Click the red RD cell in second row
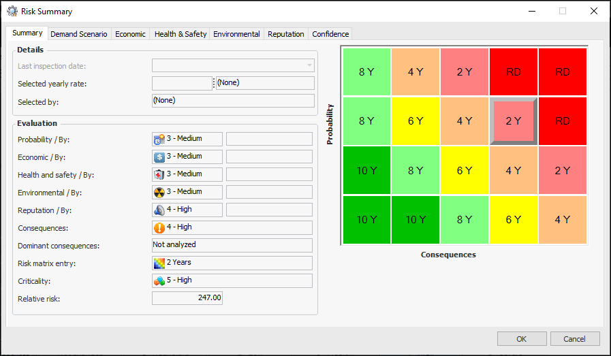611x356 pixels. [x=563, y=121]
